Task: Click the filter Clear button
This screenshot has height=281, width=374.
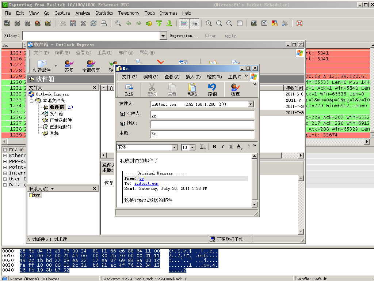Action: click(210, 35)
